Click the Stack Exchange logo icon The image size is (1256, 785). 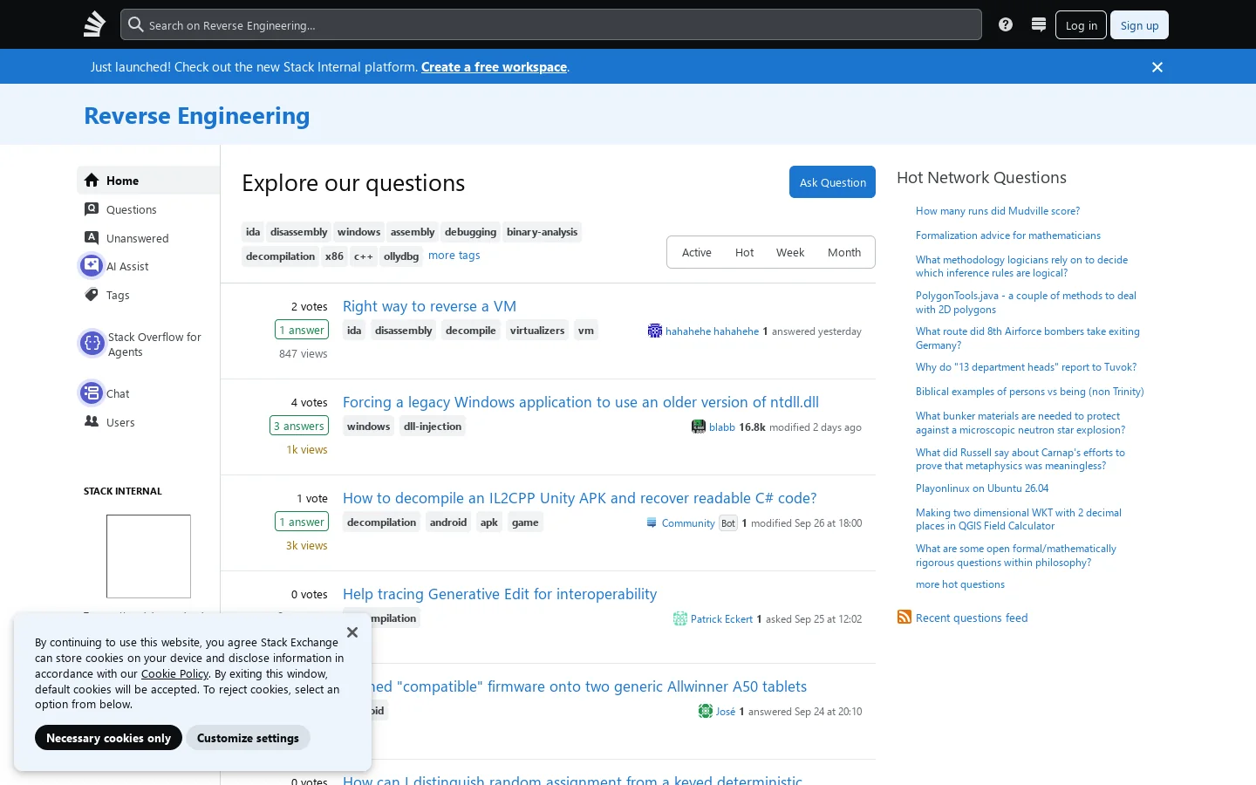[94, 24]
